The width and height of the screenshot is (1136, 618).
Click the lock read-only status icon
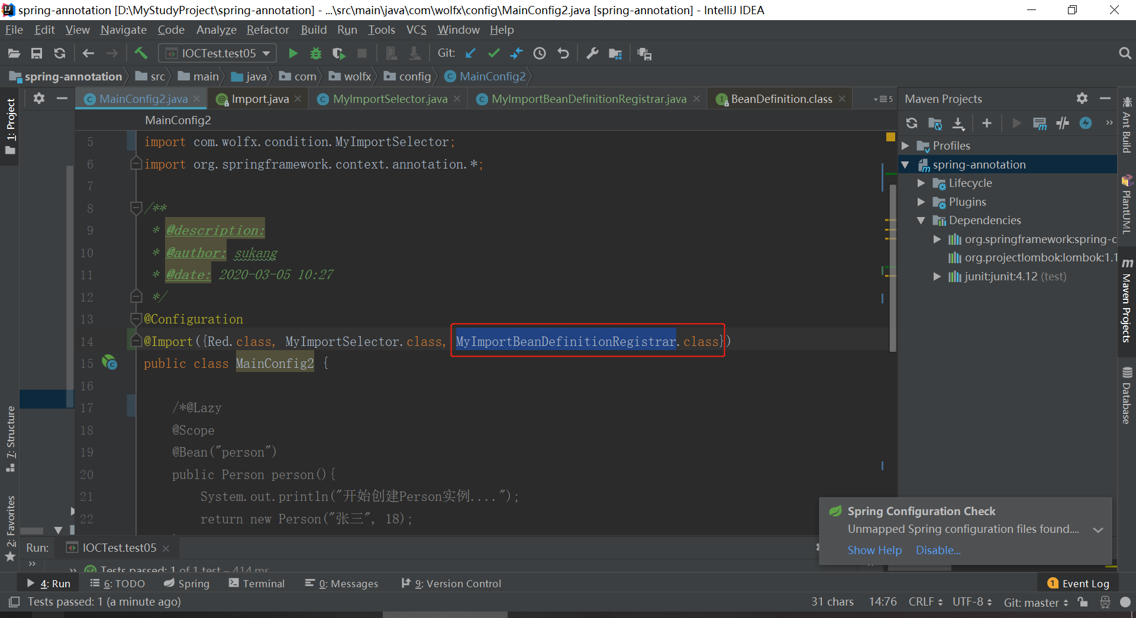coord(1083,602)
